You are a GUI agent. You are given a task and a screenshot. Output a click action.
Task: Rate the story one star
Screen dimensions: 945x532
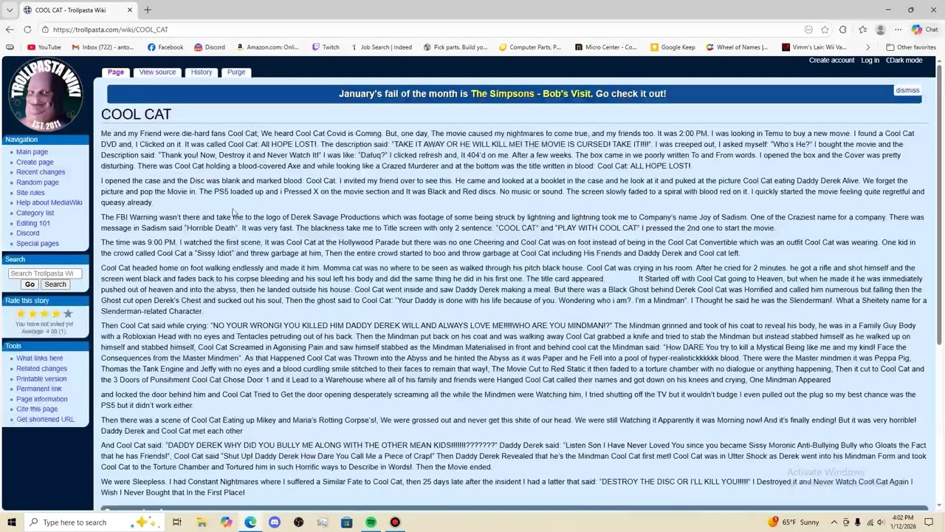tap(21, 314)
